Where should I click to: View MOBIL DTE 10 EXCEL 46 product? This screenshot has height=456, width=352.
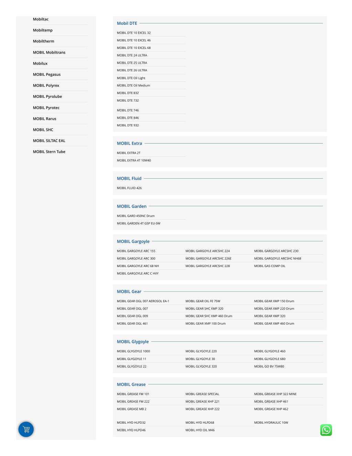tap(134, 40)
